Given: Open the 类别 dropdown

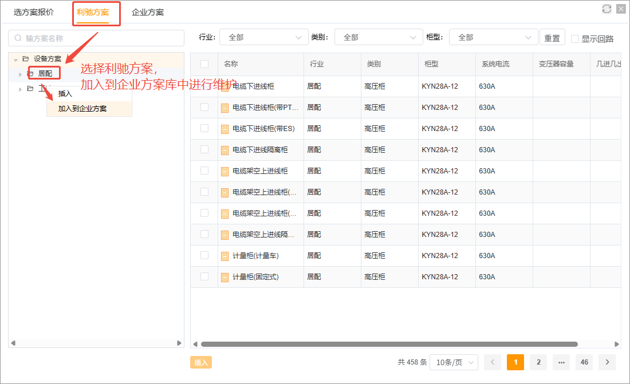Looking at the screenshot, I should [x=379, y=37].
